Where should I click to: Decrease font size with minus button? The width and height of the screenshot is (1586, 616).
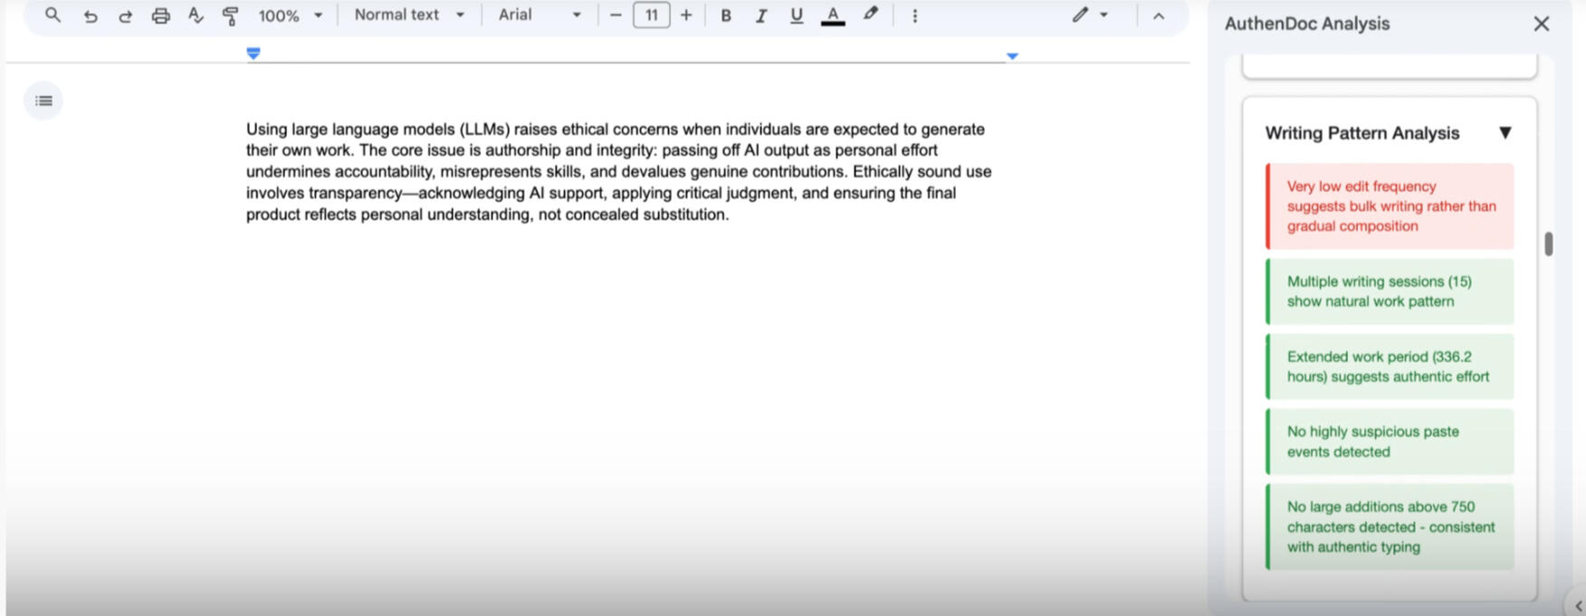[x=616, y=15]
